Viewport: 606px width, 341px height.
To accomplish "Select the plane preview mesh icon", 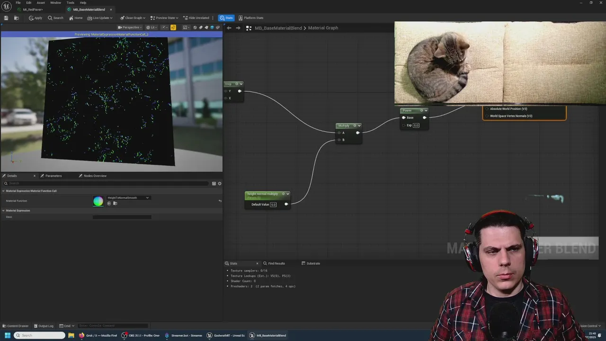I will pyautogui.click(x=206, y=27).
